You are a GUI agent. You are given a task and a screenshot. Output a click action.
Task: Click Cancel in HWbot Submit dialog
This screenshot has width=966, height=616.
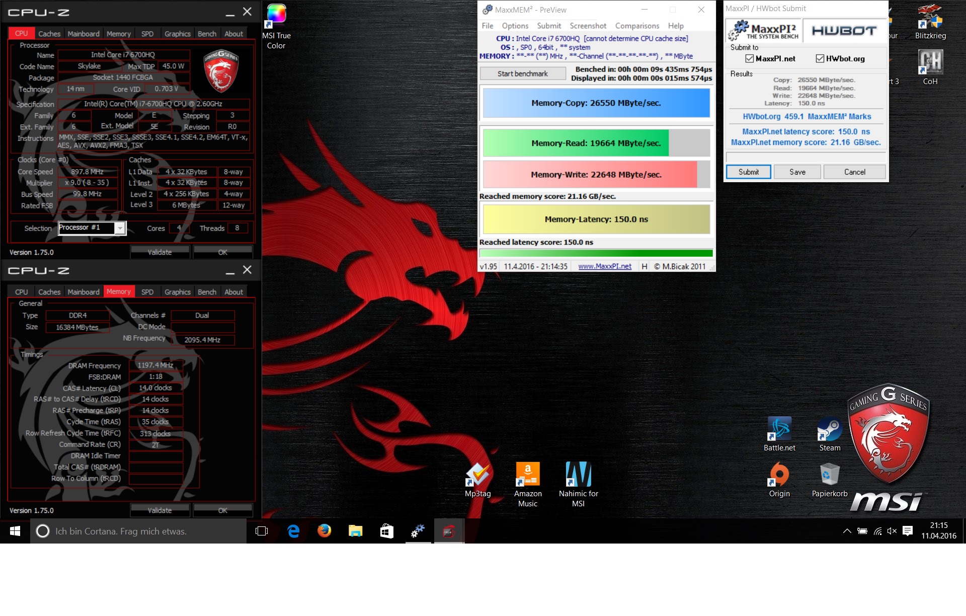coord(855,172)
